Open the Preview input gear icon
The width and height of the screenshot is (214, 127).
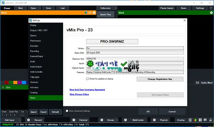tap(94, 13)
